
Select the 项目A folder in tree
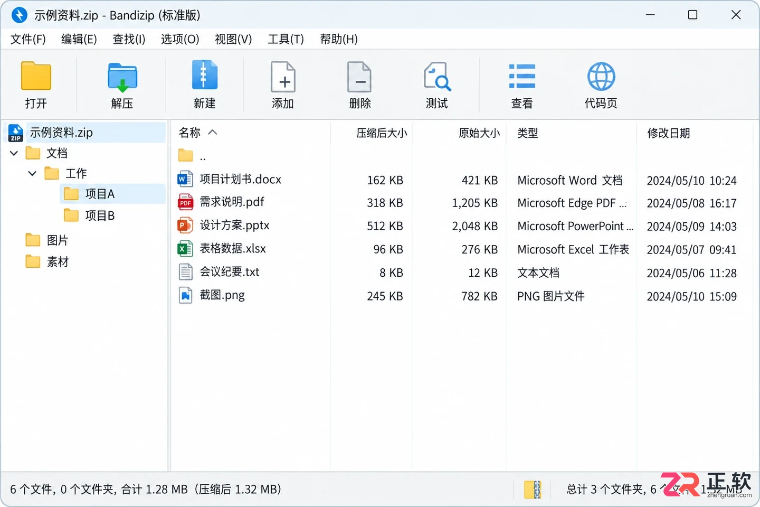point(112,194)
